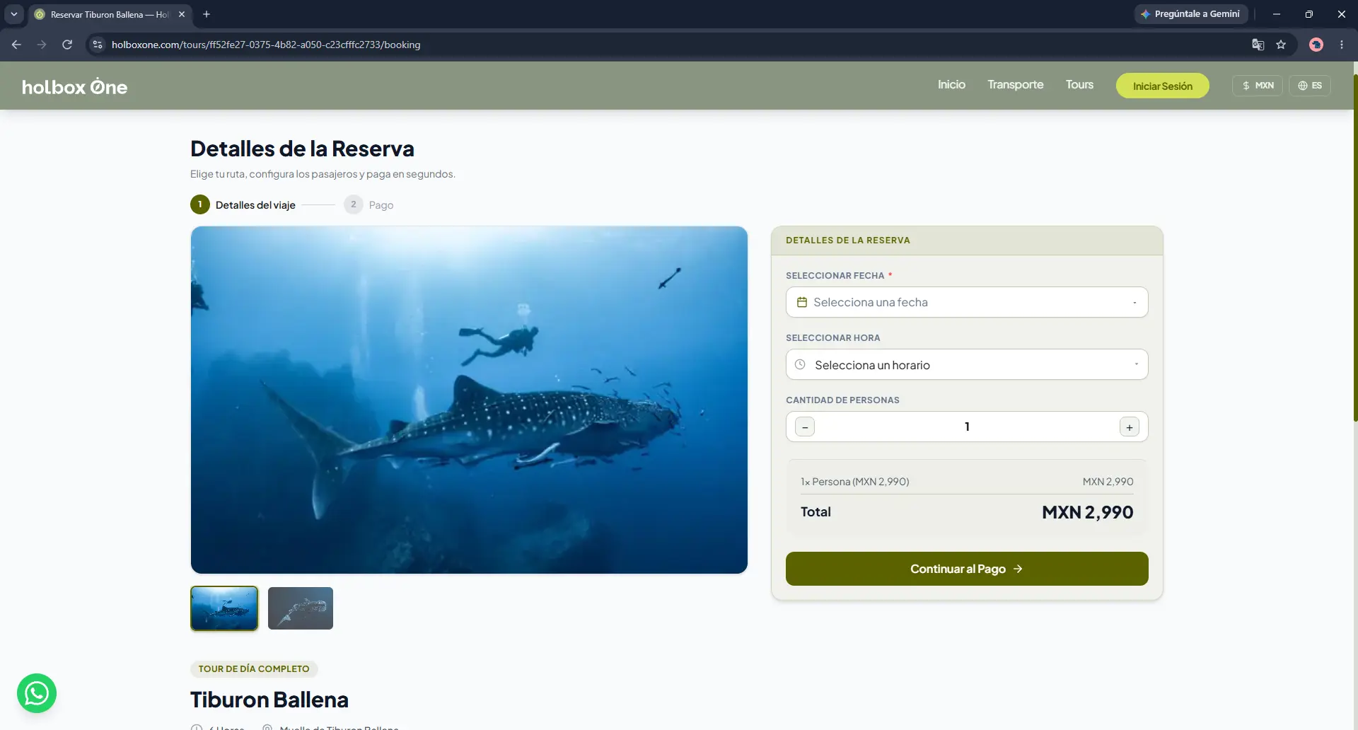Image resolution: width=1358 pixels, height=730 pixels.
Task: Click the browser address bar URL
Action: coord(266,45)
